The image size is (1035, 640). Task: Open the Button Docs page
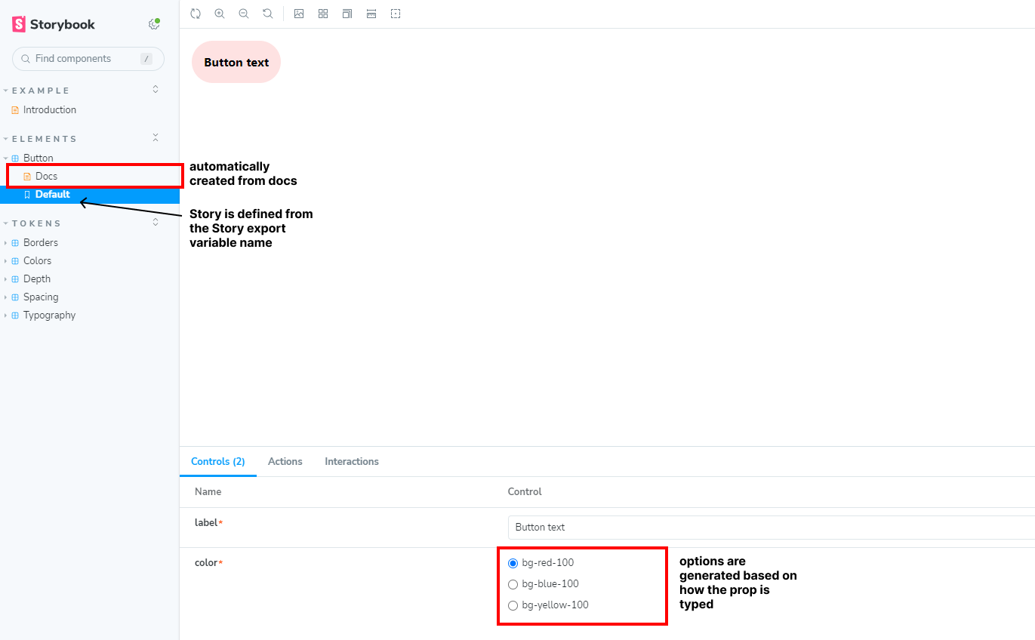tap(46, 177)
